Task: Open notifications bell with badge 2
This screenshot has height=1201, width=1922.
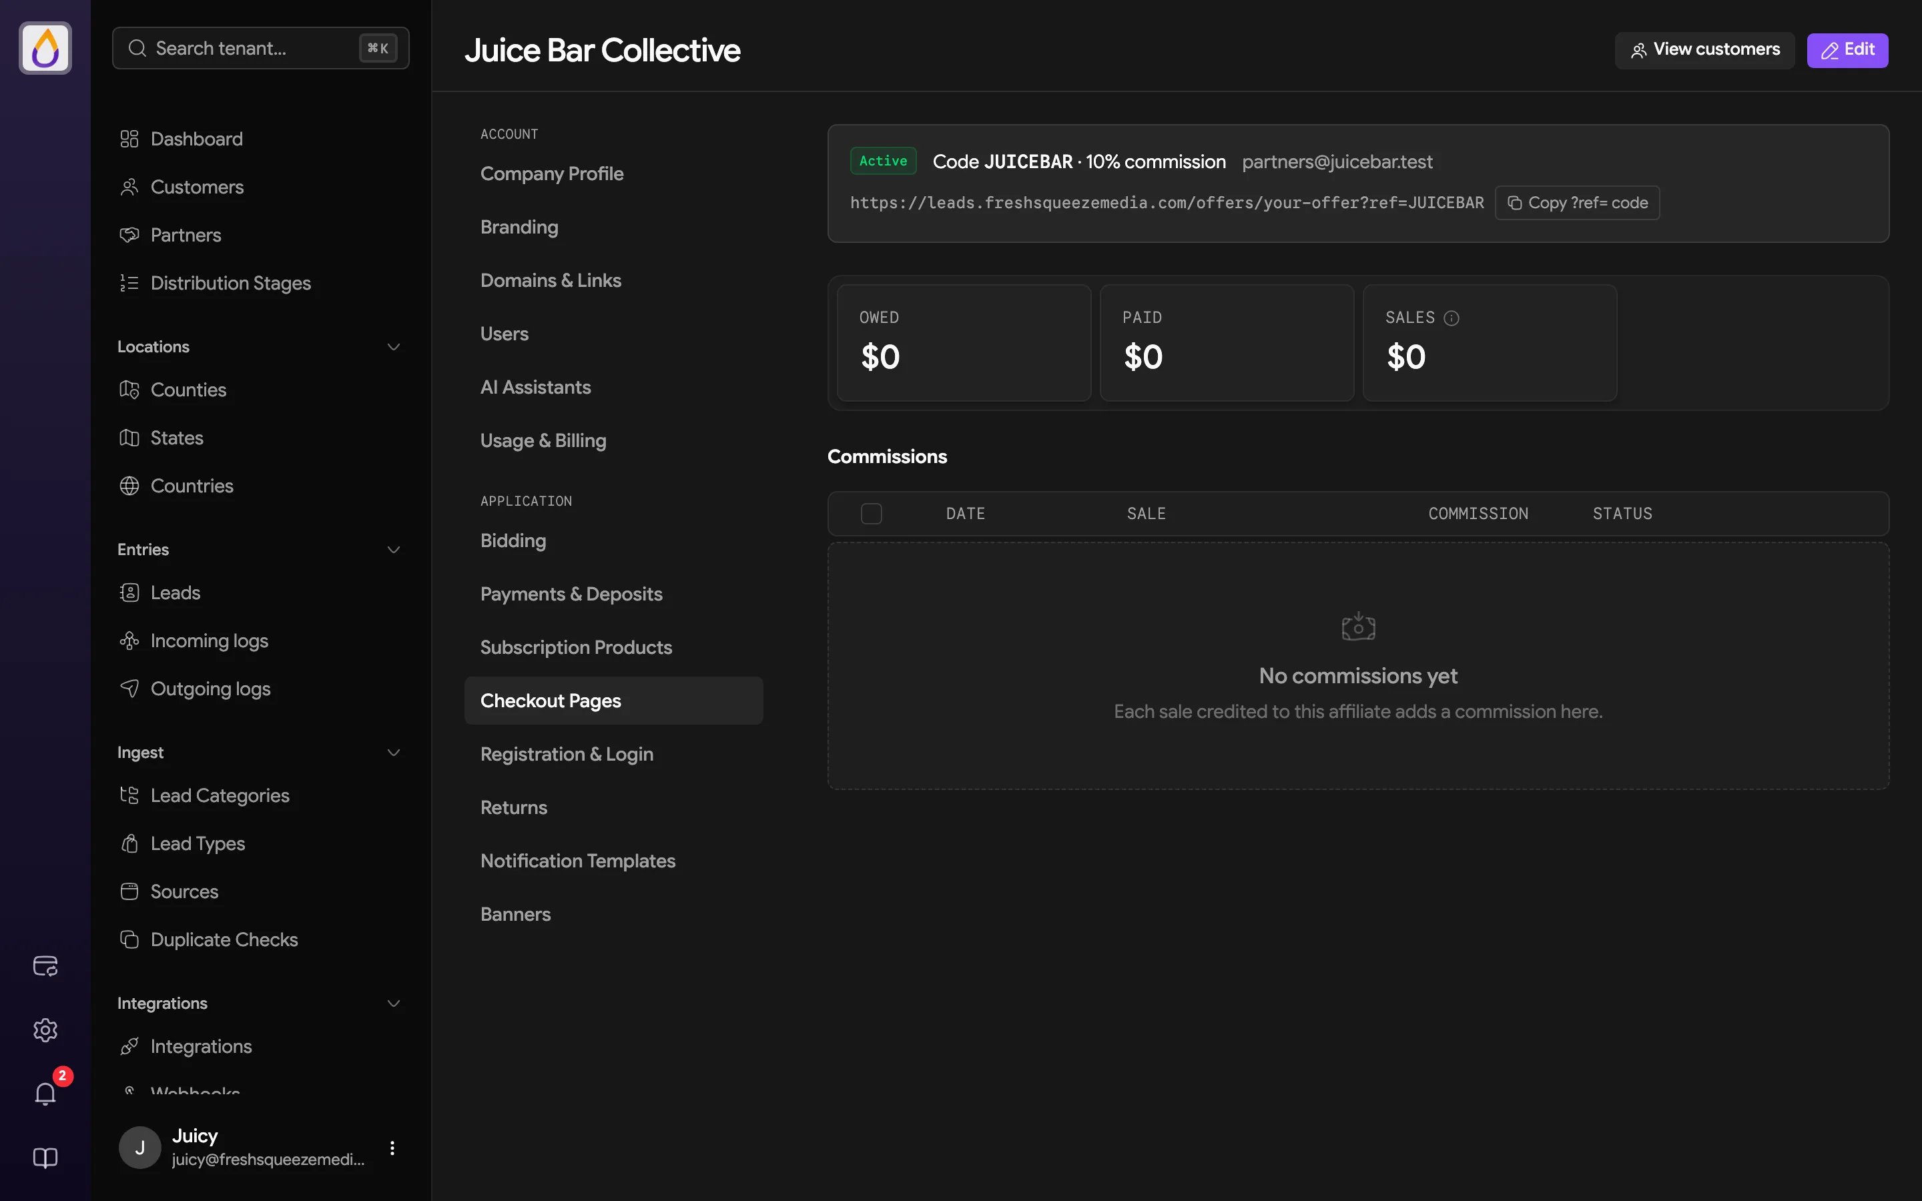Action: 45,1094
